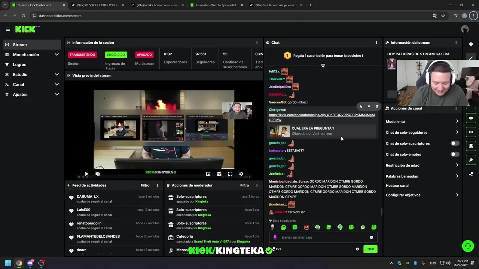
Task: Open Información de la sesión options menu
Action: (257, 43)
